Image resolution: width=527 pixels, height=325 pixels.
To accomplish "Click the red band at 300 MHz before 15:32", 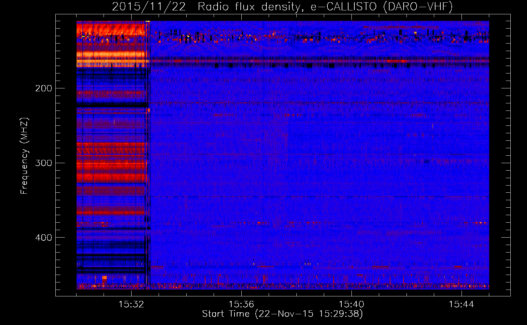I will coord(111,166).
